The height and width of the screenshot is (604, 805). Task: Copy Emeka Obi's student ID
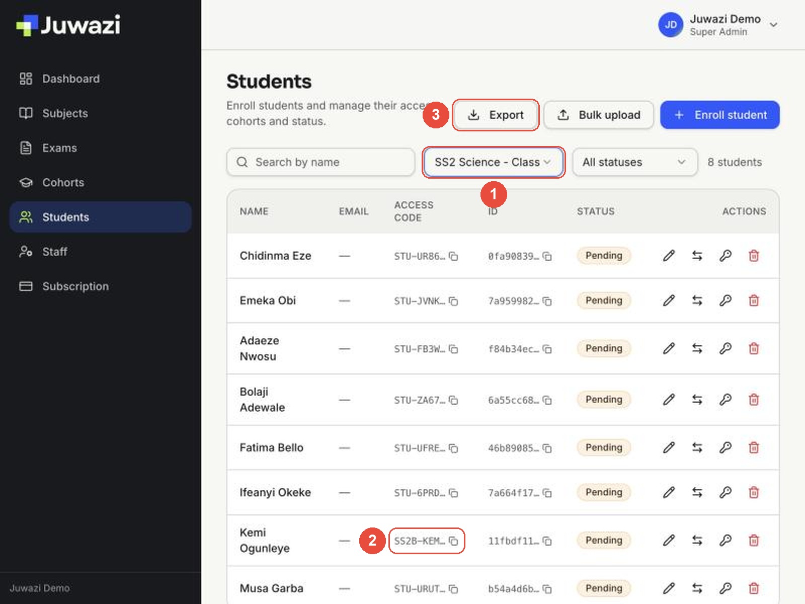(x=547, y=301)
